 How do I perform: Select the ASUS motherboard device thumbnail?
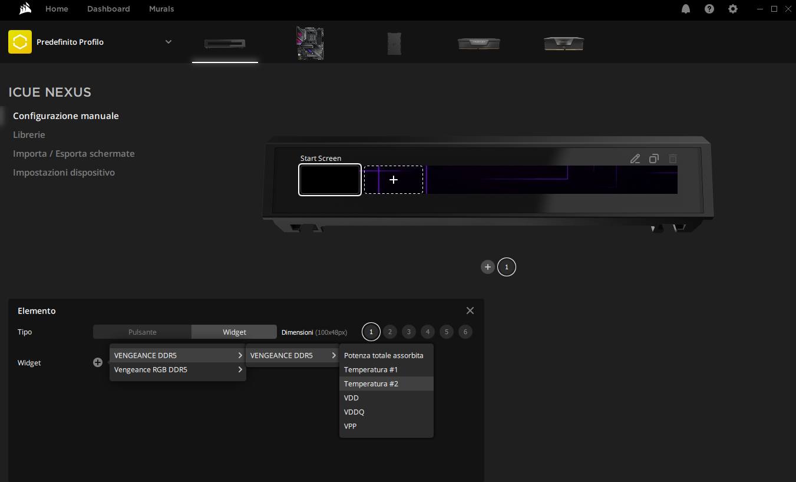pyautogui.click(x=310, y=43)
